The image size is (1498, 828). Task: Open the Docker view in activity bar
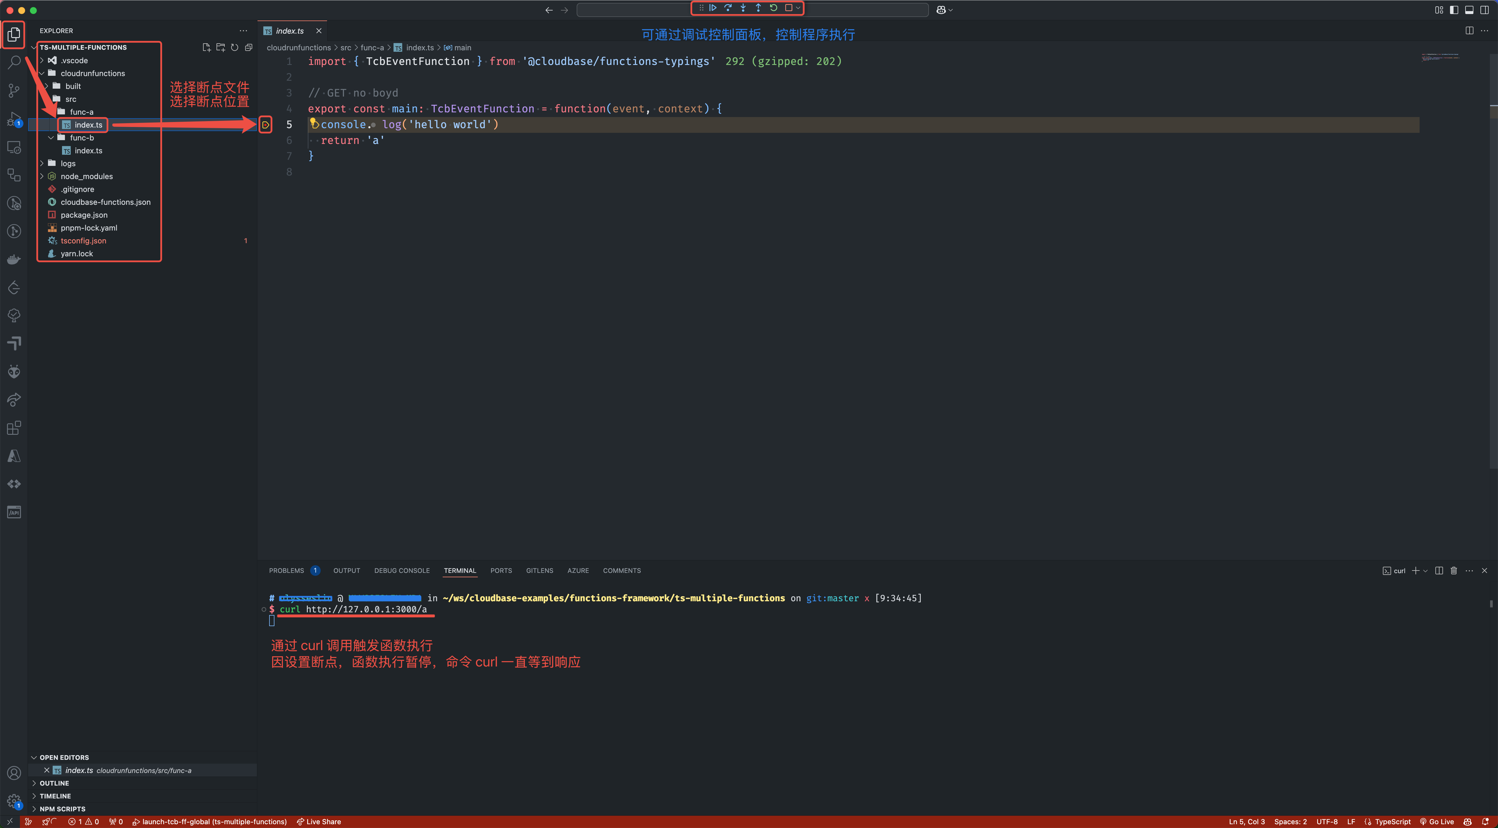coord(14,259)
